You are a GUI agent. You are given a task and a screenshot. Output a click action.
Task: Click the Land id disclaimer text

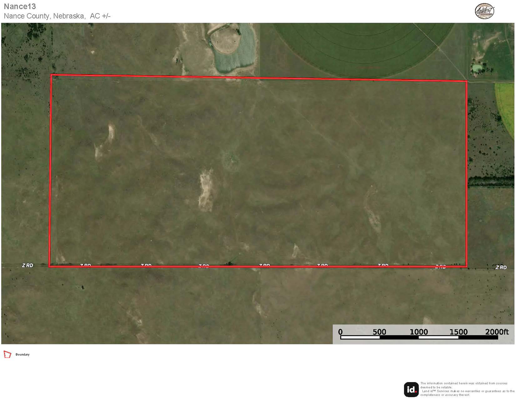tap(467, 389)
